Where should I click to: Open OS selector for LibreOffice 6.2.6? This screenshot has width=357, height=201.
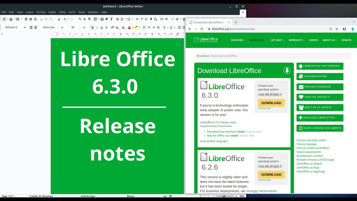click(270, 166)
